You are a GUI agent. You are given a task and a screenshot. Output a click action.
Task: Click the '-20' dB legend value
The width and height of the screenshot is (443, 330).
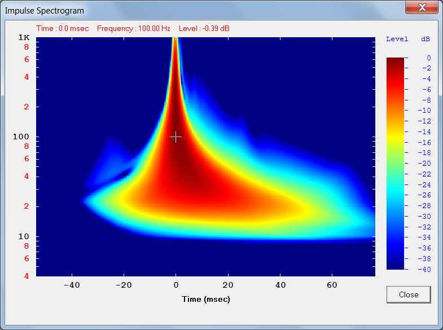pyautogui.click(x=424, y=164)
